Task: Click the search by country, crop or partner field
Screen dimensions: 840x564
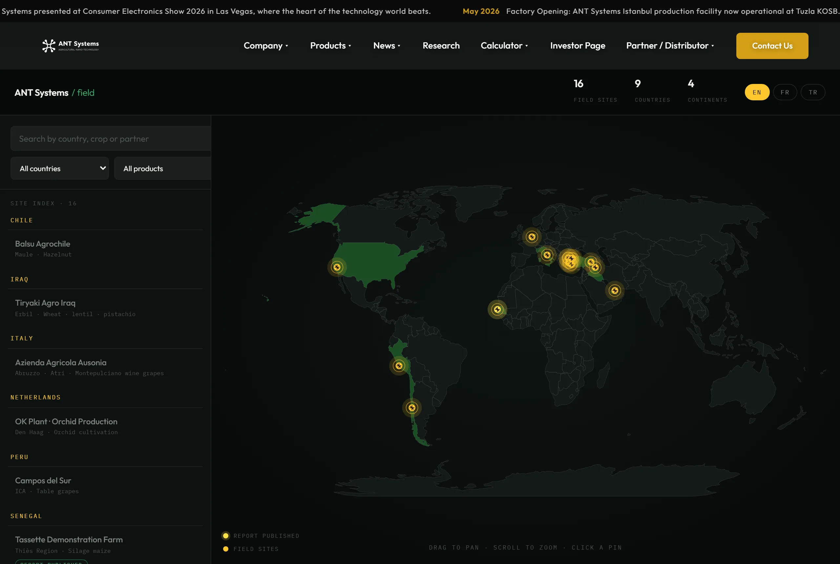Action: 111,138
